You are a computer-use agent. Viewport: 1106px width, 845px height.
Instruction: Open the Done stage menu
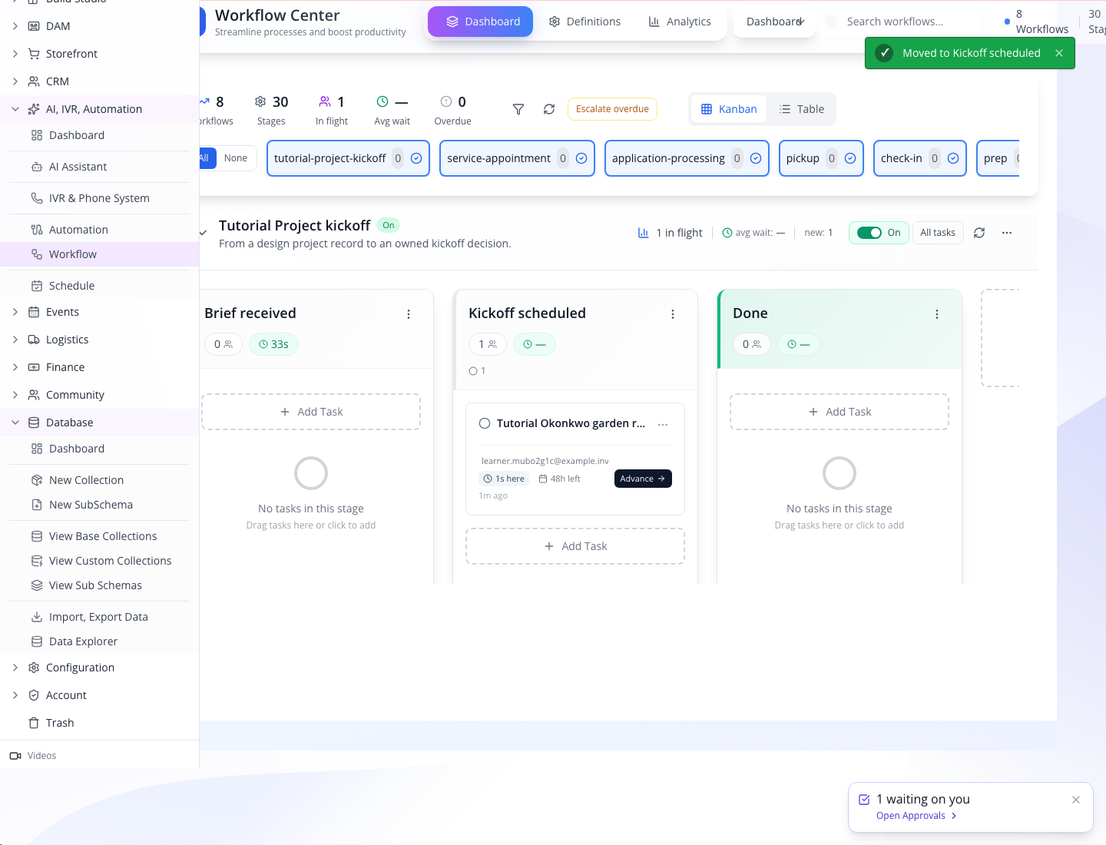(x=937, y=314)
